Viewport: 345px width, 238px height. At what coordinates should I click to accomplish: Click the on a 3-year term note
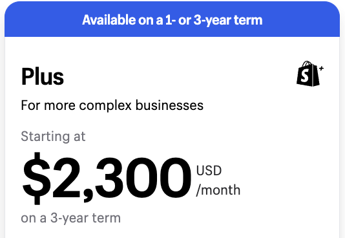[70, 218]
